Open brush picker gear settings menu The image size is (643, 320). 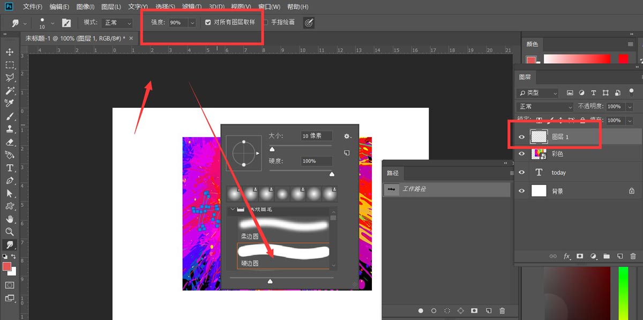point(347,136)
